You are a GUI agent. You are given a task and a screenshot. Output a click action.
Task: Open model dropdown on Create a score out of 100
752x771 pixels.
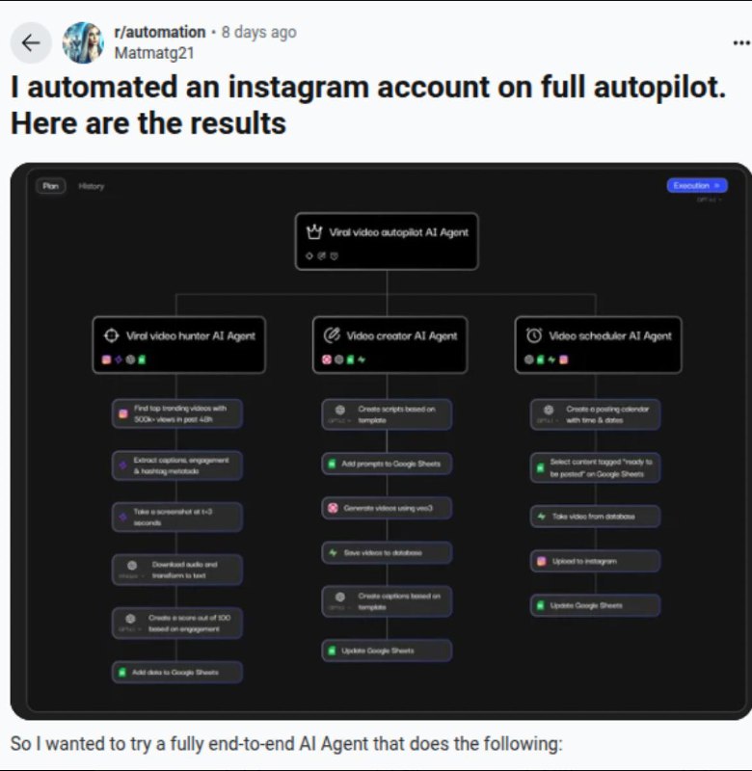(129, 629)
